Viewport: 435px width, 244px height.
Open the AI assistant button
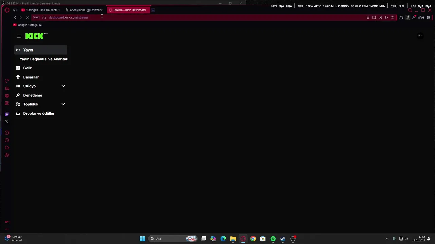(x=421, y=17)
